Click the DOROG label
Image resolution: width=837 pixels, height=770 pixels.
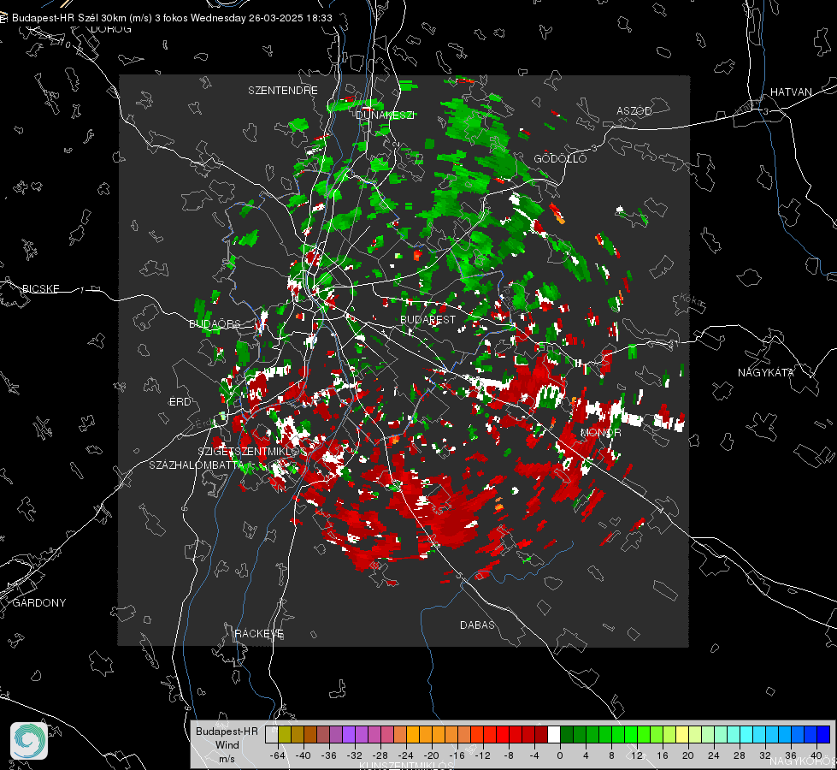click(x=111, y=29)
